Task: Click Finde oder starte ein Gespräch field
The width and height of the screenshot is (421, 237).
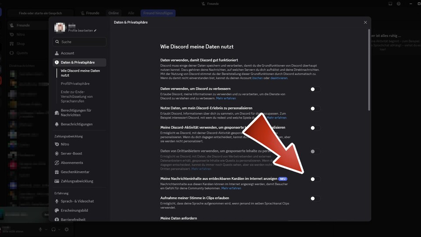Action: [40, 13]
